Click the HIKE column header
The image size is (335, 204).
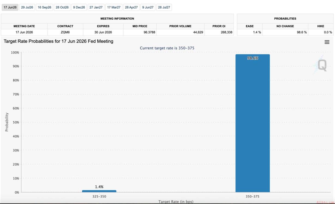(x=321, y=26)
